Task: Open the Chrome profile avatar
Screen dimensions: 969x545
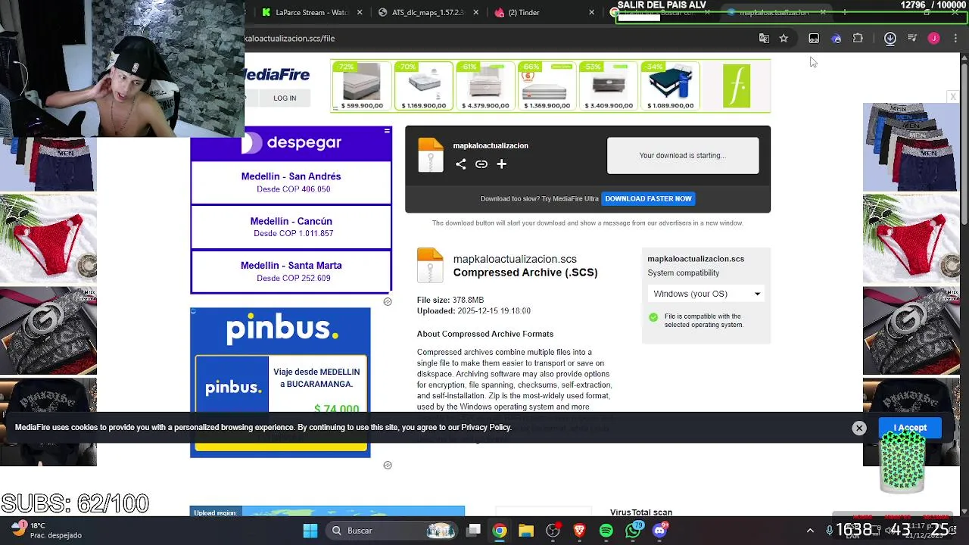Action: (934, 39)
